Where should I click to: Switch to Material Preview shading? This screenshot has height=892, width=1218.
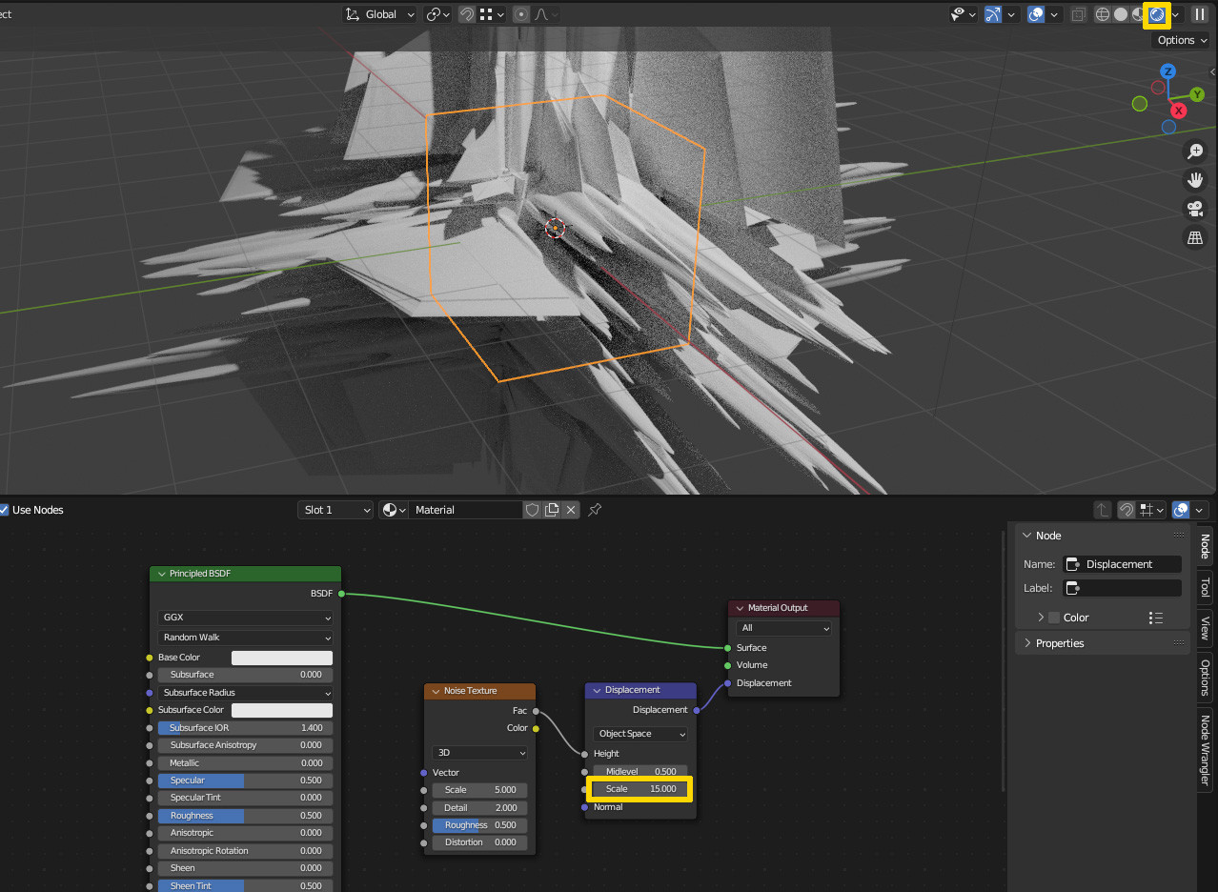click(1137, 14)
